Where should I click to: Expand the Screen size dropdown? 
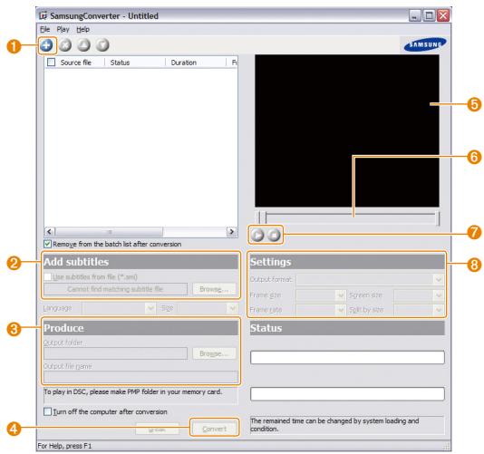pos(439,295)
